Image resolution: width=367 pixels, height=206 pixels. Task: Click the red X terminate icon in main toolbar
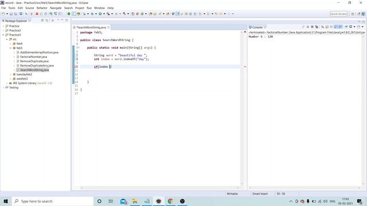tap(37, 14)
